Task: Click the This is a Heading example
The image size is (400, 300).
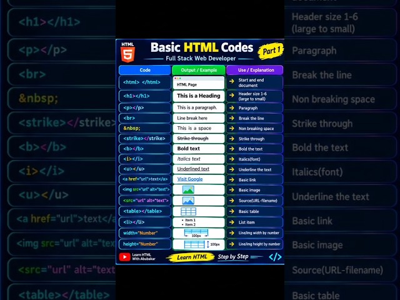Action: (x=199, y=96)
